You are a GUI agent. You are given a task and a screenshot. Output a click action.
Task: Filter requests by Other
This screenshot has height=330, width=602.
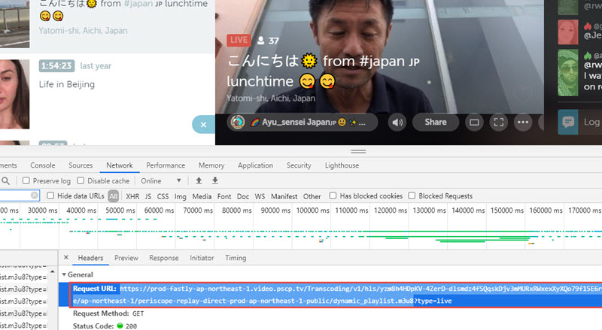[312, 196]
